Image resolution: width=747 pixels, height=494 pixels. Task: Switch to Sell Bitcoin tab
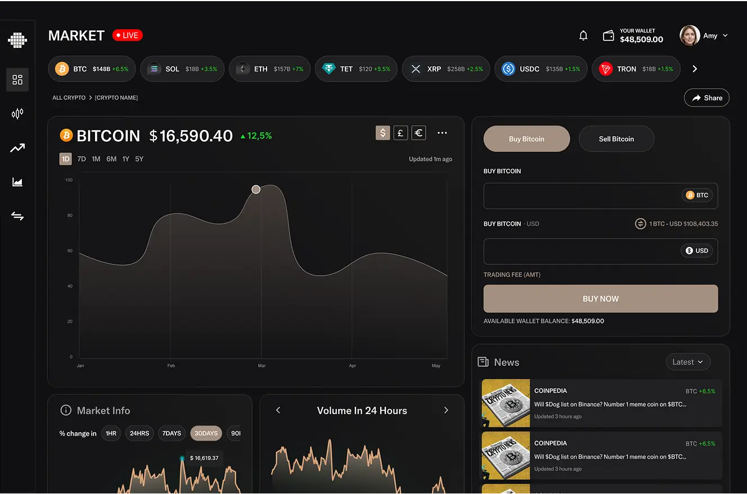point(616,138)
